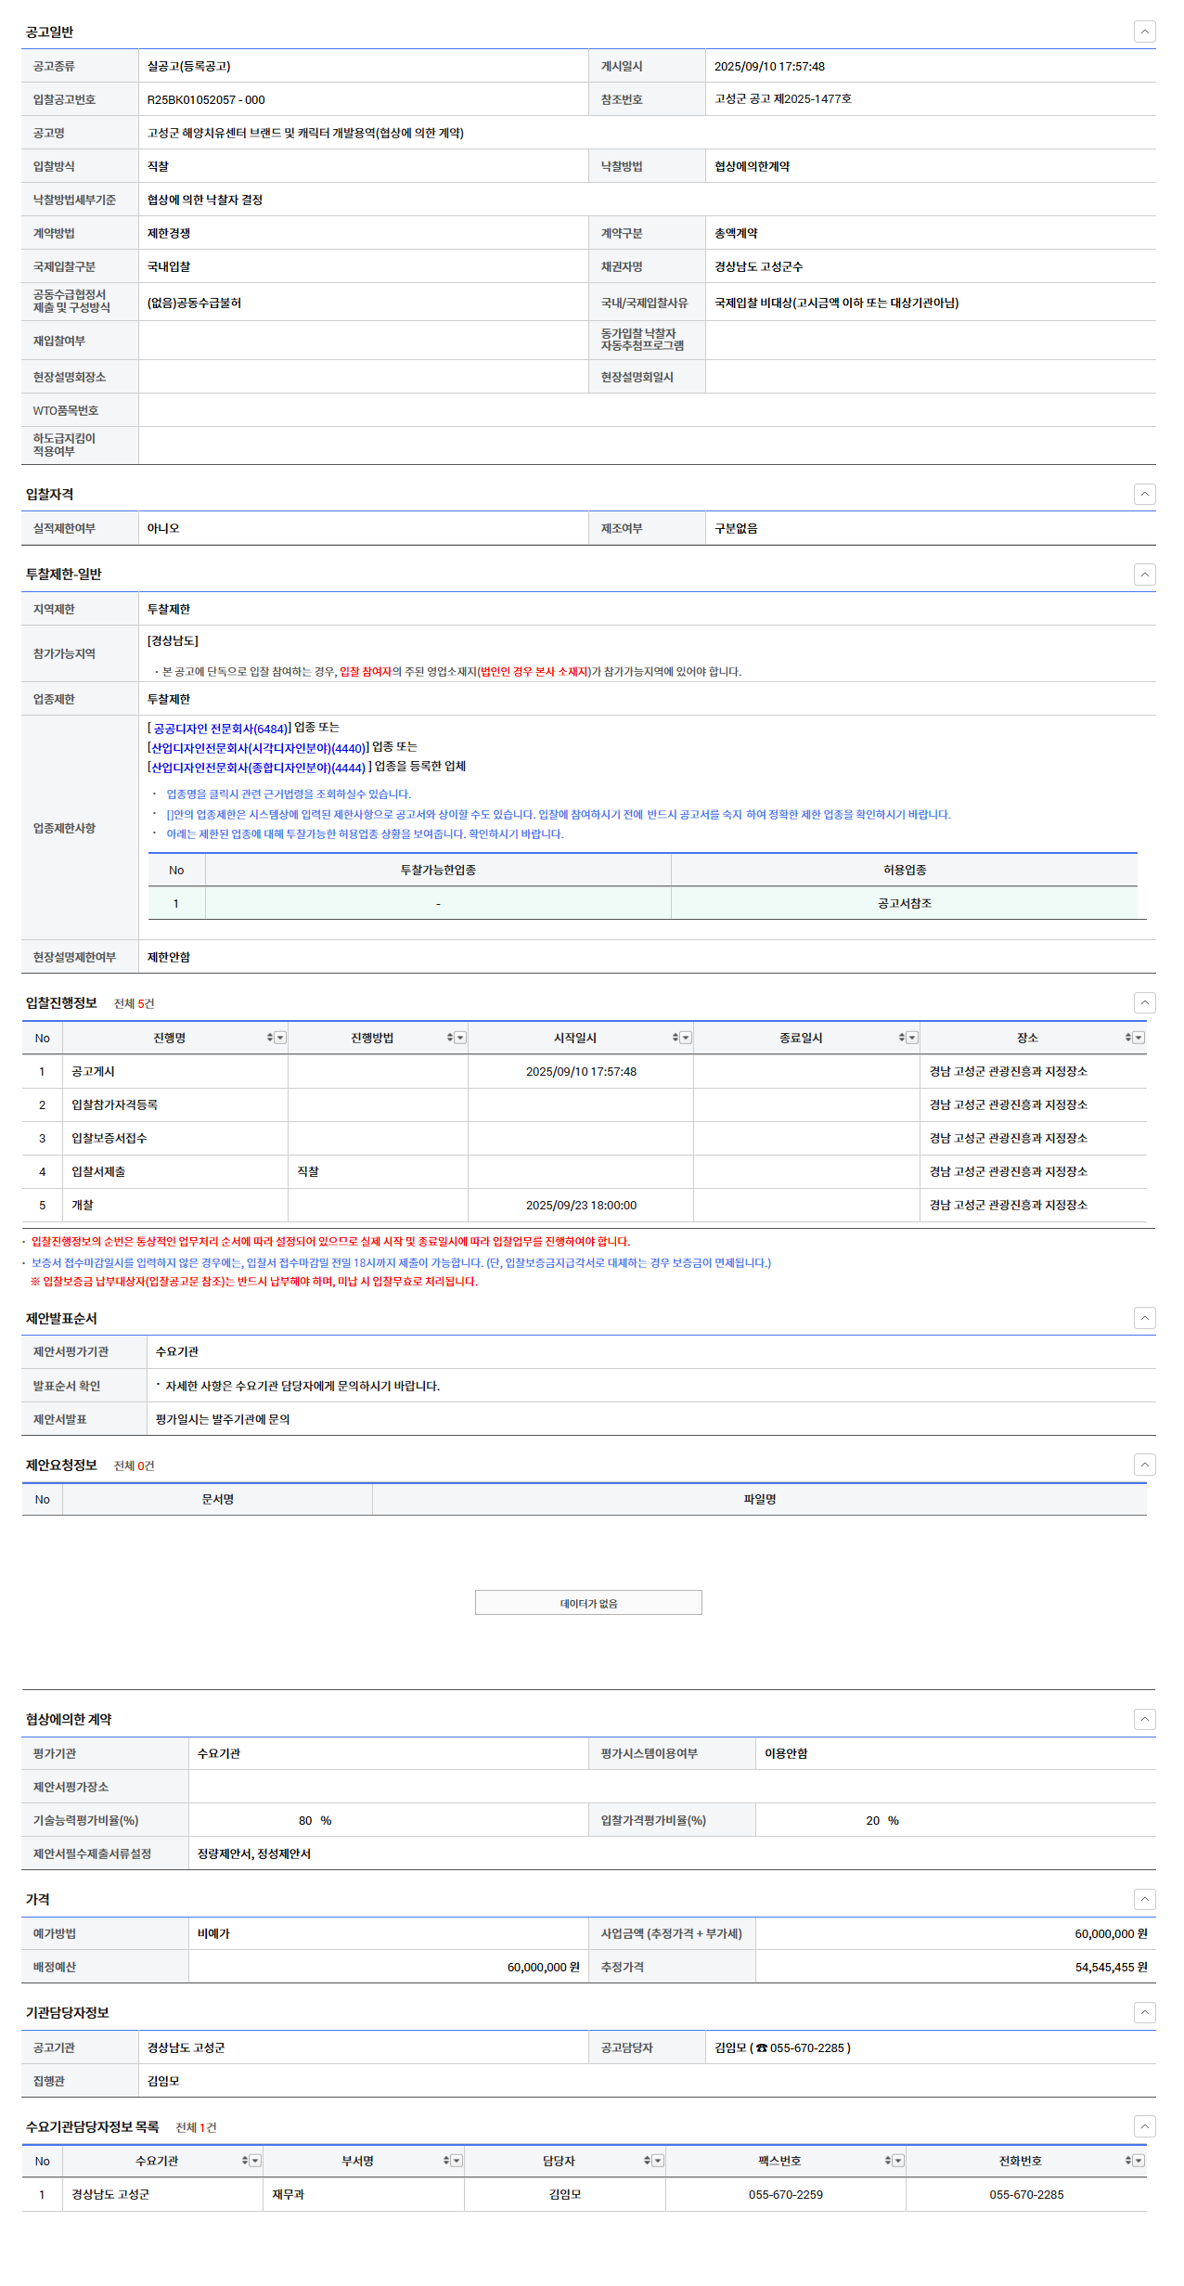This screenshot has width=1184, height=2286.
Task: Open filter dropdown for 시작일시 column
Action: point(686,1038)
